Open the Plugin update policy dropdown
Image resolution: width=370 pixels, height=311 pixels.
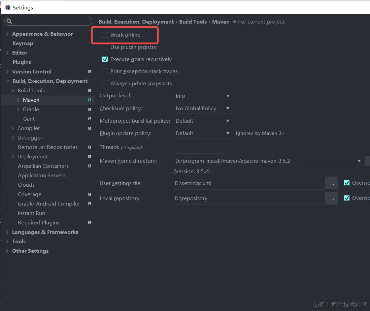point(202,133)
